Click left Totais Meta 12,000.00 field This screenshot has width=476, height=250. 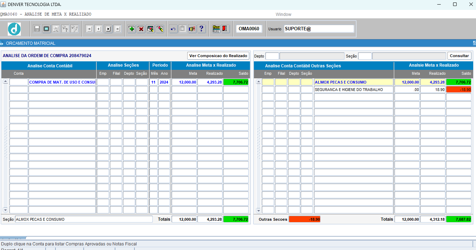[x=184, y=219]
